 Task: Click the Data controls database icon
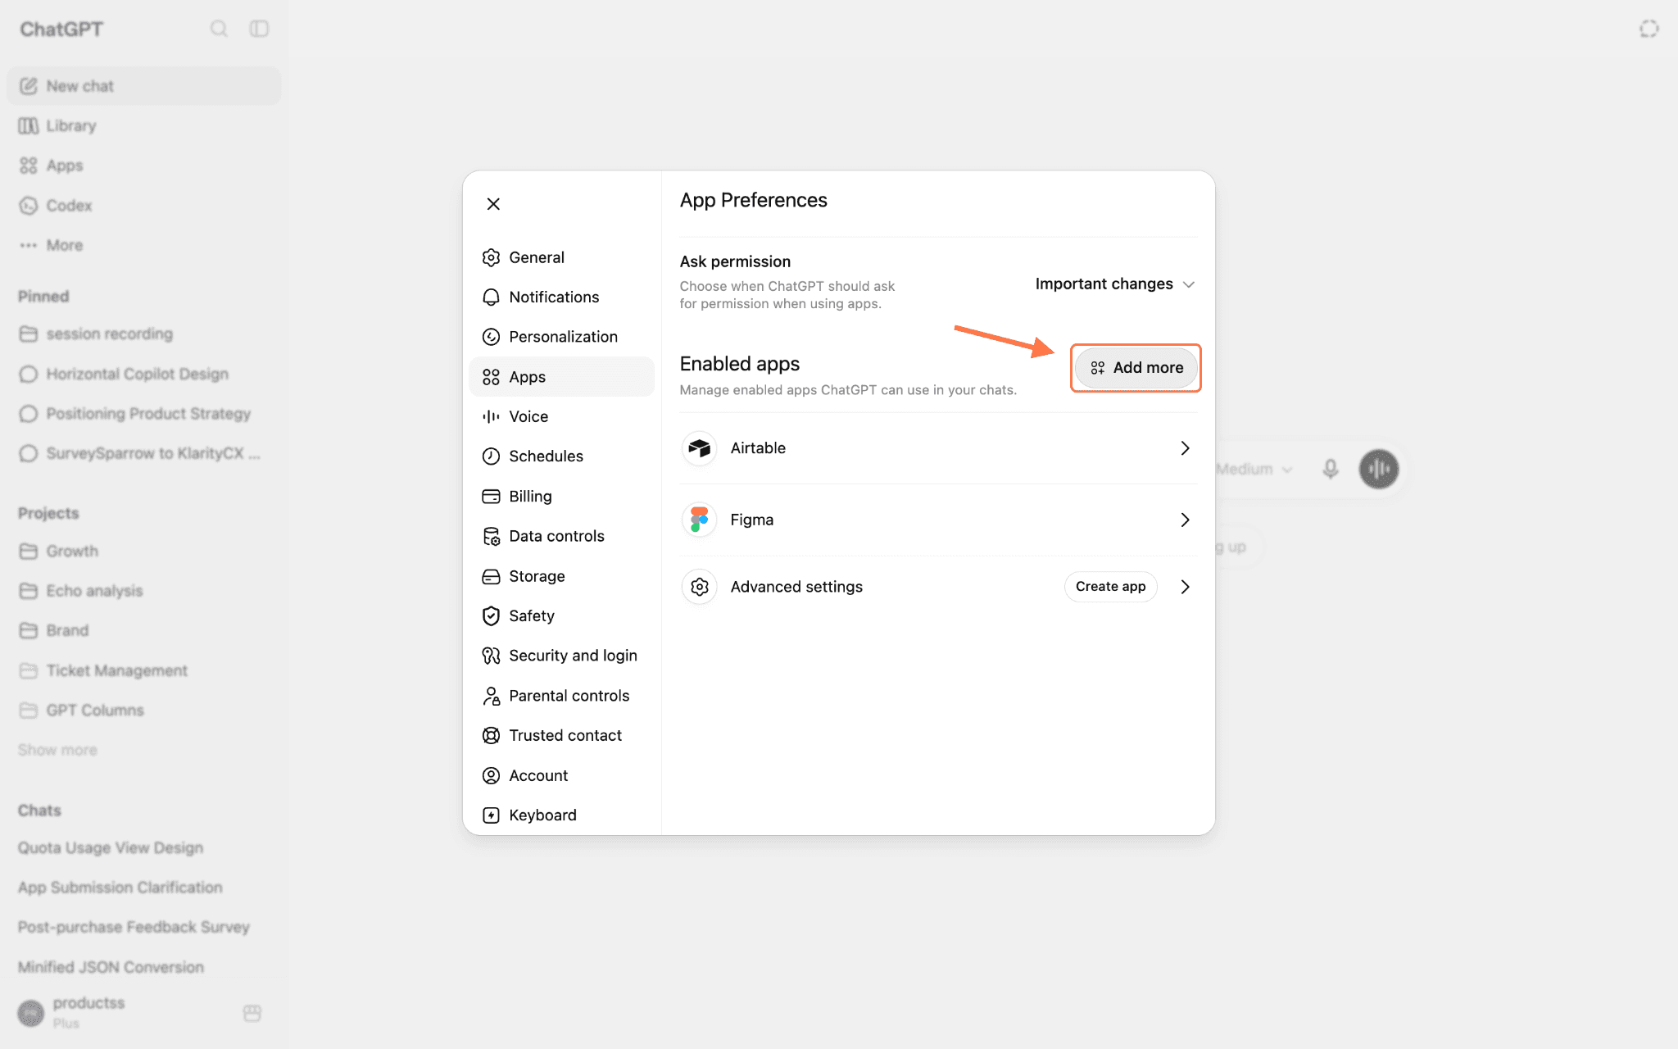coord(491,536)
